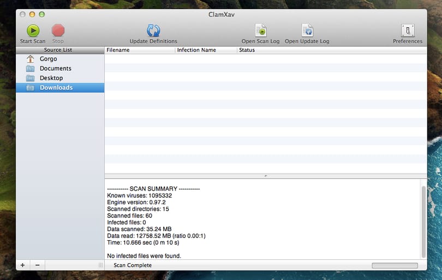Screen dimensions: 442x280
Task: Click the 'Infected files: 0' line
Action: pos(126,222)
